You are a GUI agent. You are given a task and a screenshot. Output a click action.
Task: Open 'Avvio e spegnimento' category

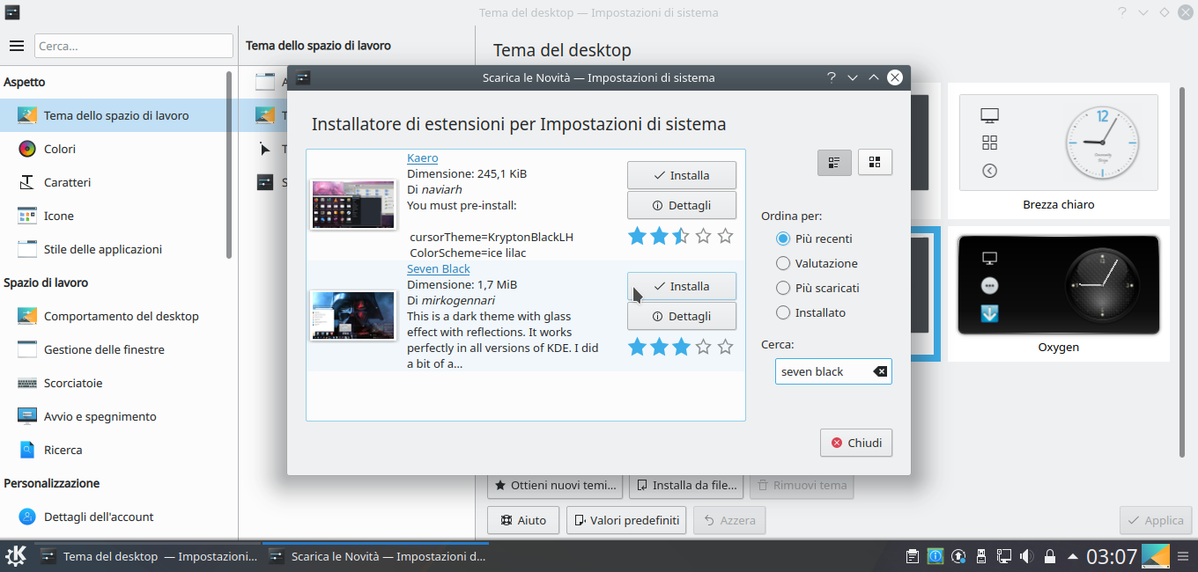pyautogui.click(x=113, y=416)
